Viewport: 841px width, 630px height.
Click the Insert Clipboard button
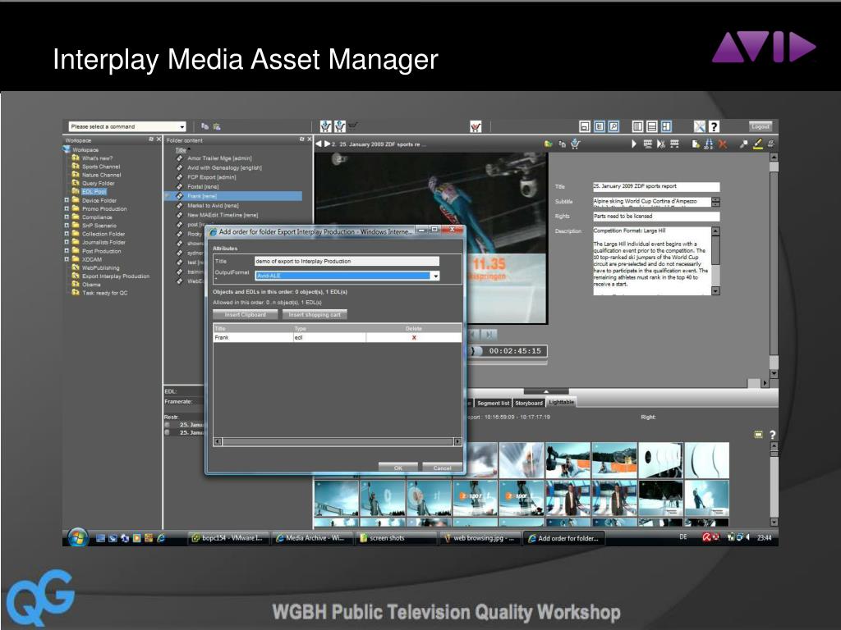[x=246, y=315]
